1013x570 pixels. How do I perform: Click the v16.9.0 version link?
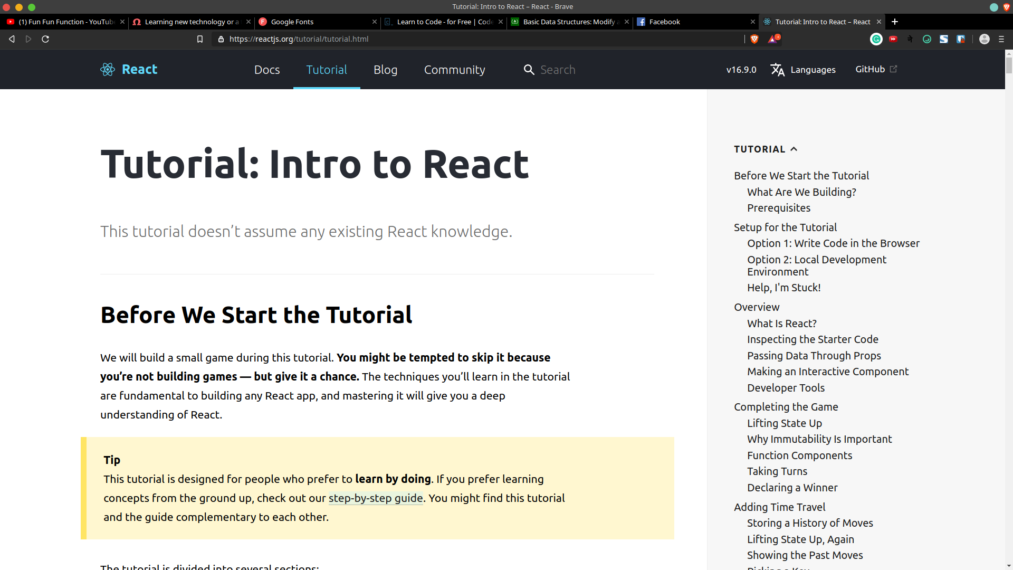741,70
